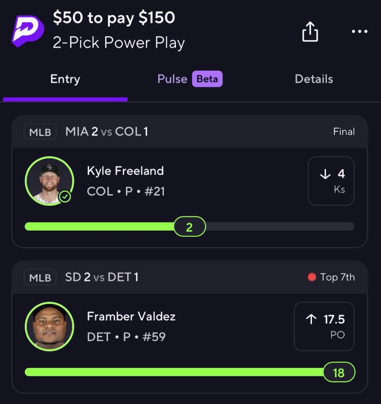381x404 pixels.
Task: Open the three-dot more options menu
Action: click(359, 32)
